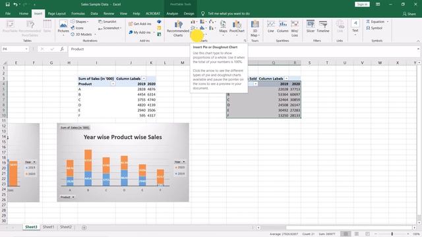Viewport: 422px width, 237px height.
Task: Insert a SmartArt graphic
Action: pyautogui.click(x=107, y=22)
